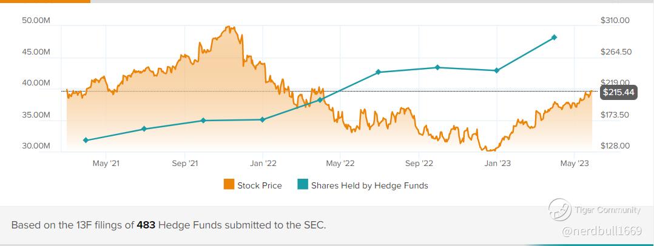This screenshot has height=246, width=654.
Task: Click the $215.44 current price tag
Action: point(618,93)
